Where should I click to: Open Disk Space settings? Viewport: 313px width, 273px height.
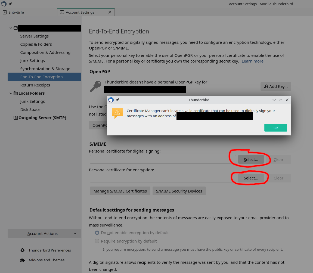pos(30,110)
